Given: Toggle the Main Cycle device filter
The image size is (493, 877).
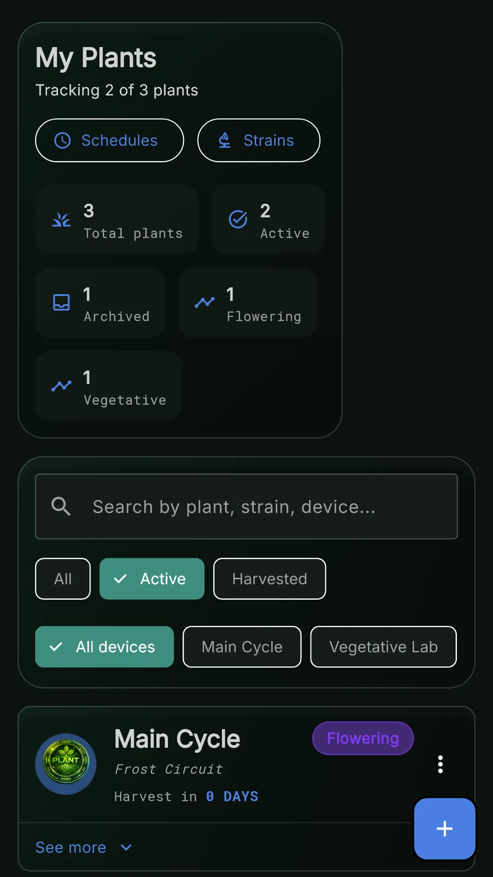Looking at the screenshot, I should [x=242, y=647].
